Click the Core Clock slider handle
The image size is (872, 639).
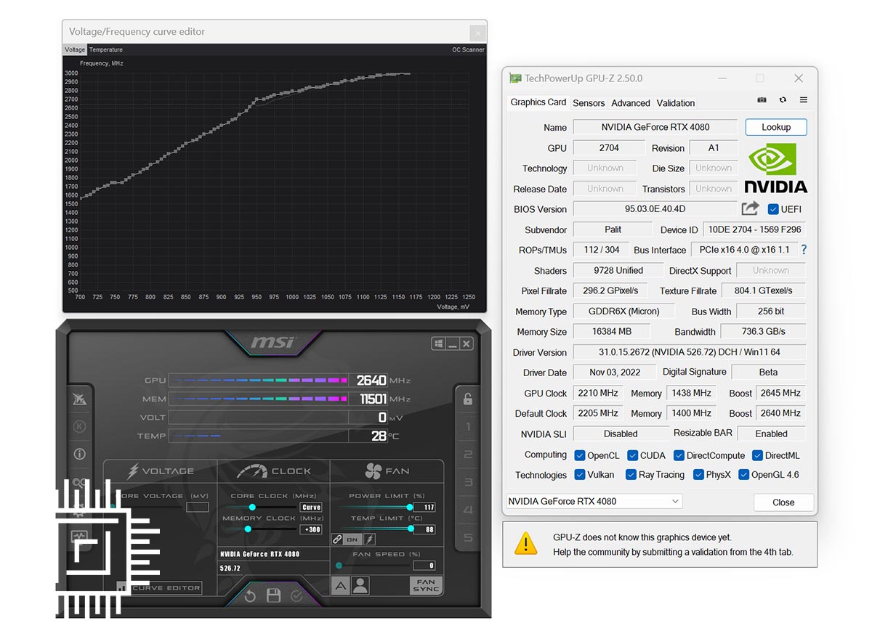click(252, 507)
